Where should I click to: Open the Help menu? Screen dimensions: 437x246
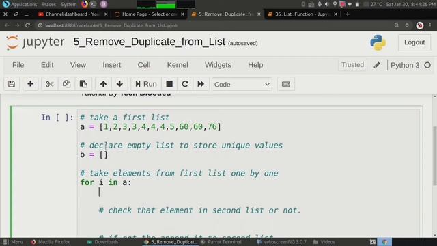(x=255, y=65)
